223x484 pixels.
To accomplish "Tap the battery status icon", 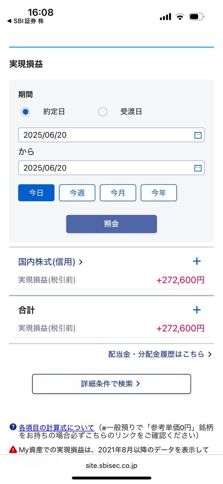I will click(x=196, y=17).
